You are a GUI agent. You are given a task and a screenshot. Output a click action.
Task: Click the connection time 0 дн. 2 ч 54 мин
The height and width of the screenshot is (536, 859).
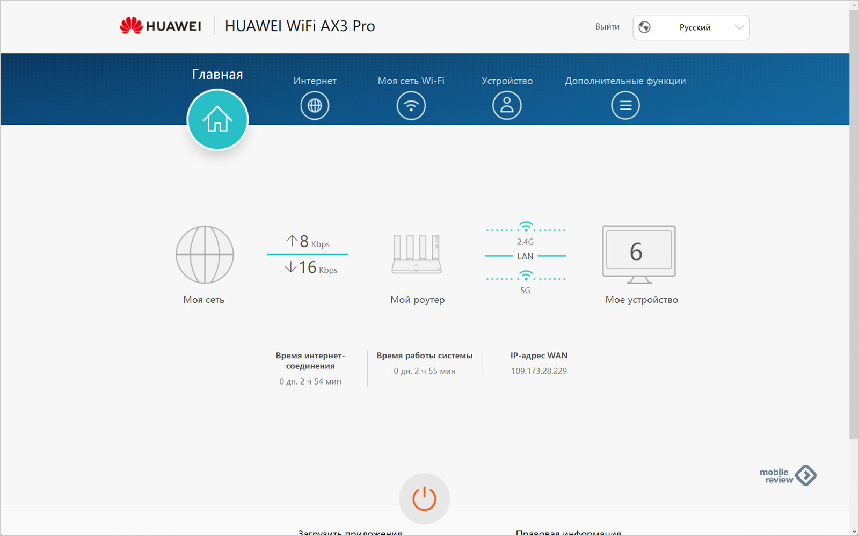(x=310, y=381)
